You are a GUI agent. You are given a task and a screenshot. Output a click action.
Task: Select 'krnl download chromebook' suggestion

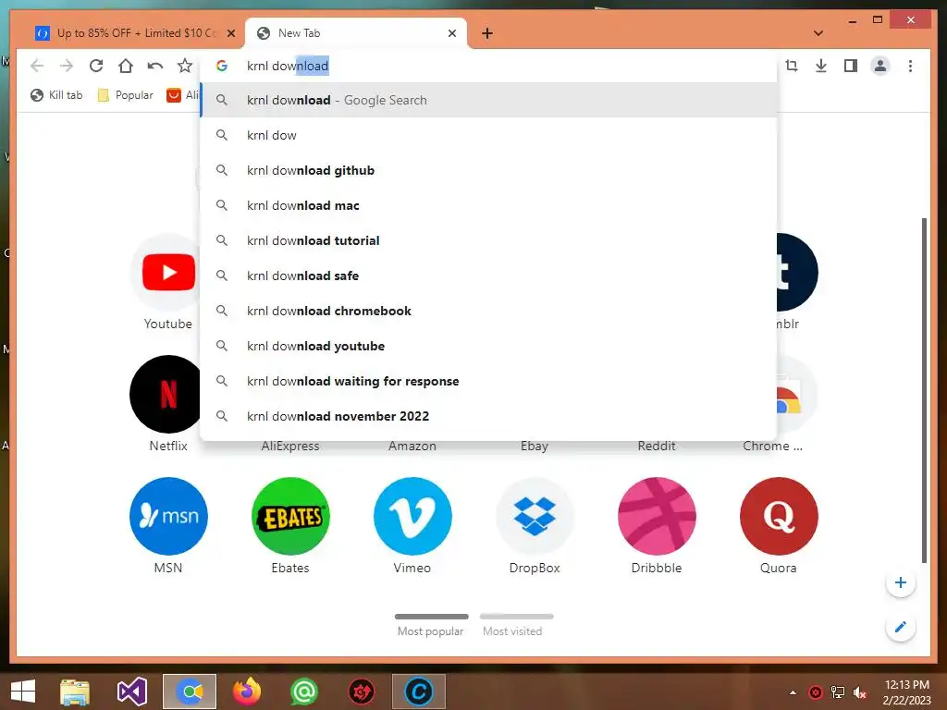point(488,311)
